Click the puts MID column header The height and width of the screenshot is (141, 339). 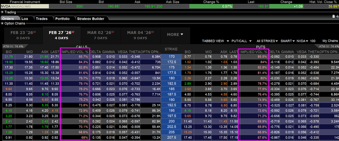pos(208,52)
